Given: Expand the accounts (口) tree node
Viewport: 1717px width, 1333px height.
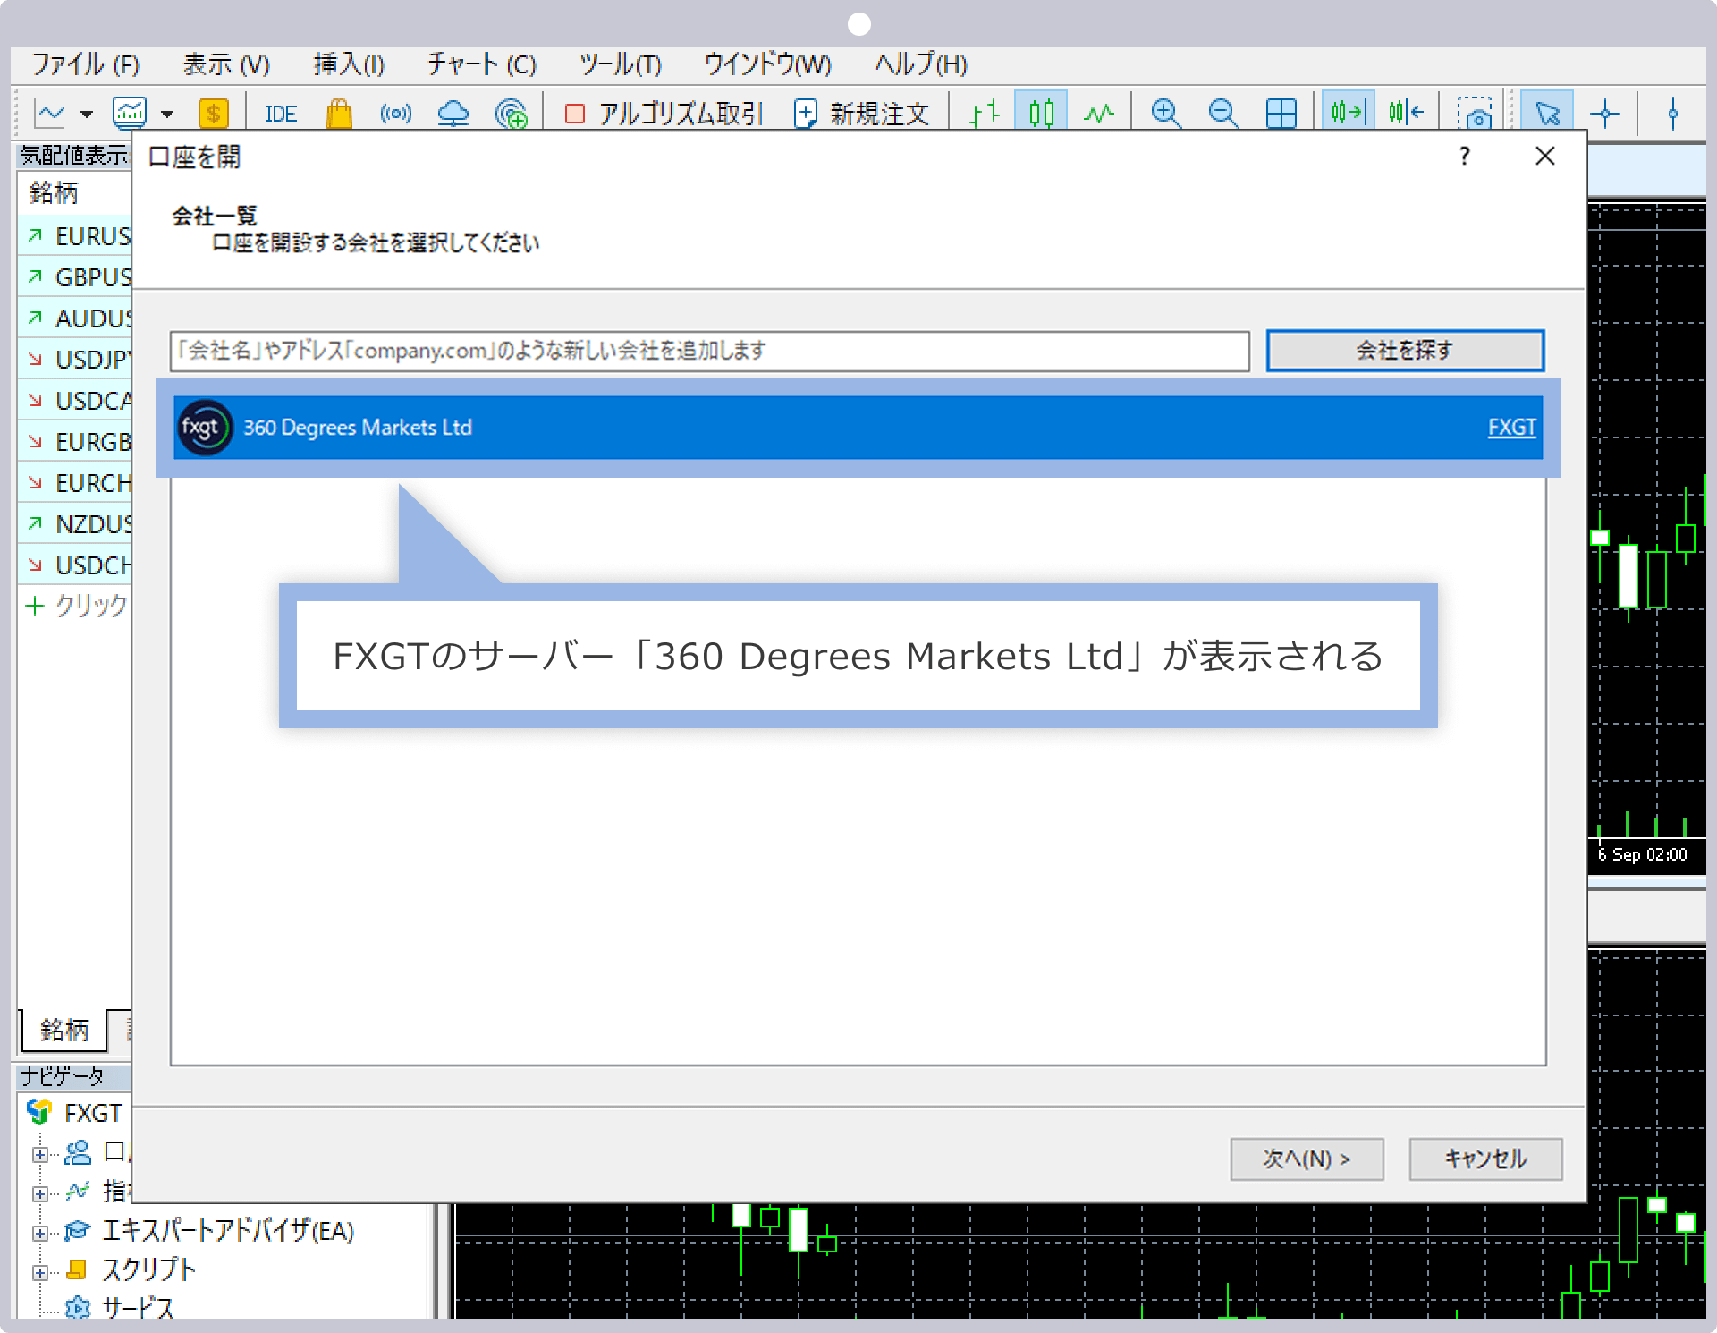Looking at the screenshot, I should point(39,1154).
